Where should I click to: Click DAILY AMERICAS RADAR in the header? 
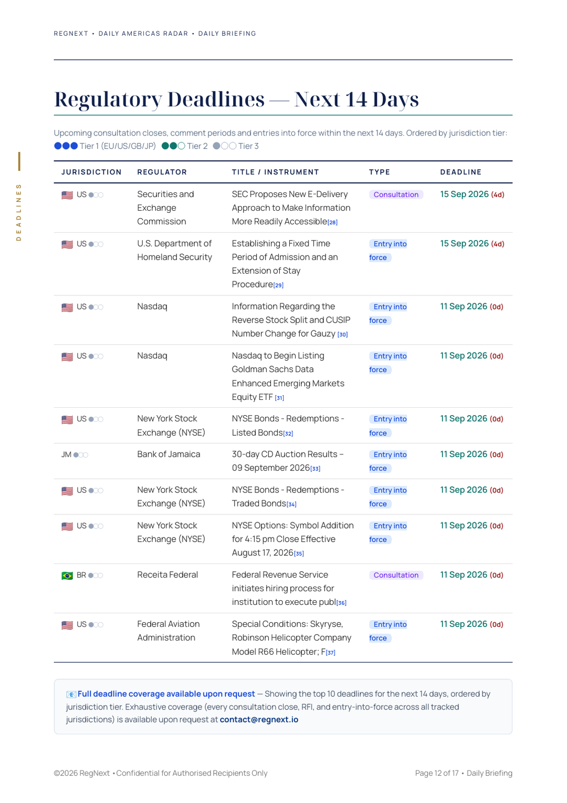[143, 34]
